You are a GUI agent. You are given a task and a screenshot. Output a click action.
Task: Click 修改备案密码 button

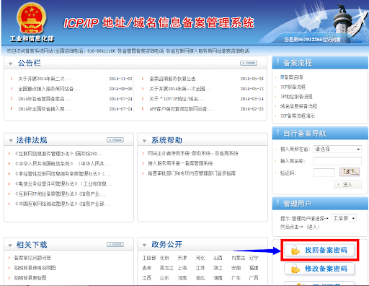point(320,269)
